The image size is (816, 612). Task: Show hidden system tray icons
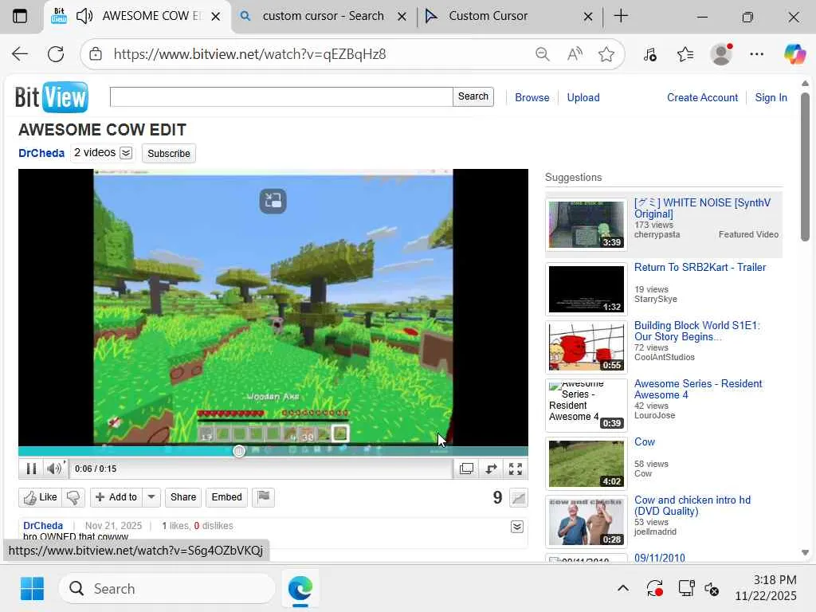623,589
